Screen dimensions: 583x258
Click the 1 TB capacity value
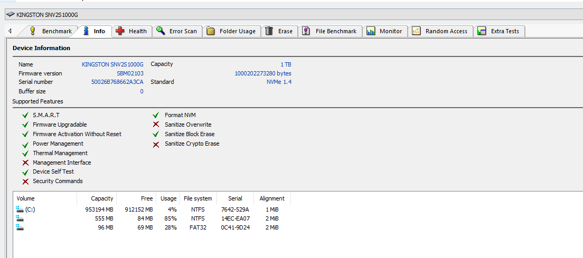pyautogui.click(x=286, y=64)
